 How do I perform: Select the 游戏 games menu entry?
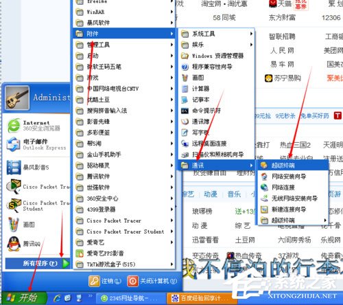click(x=124, y=78)
